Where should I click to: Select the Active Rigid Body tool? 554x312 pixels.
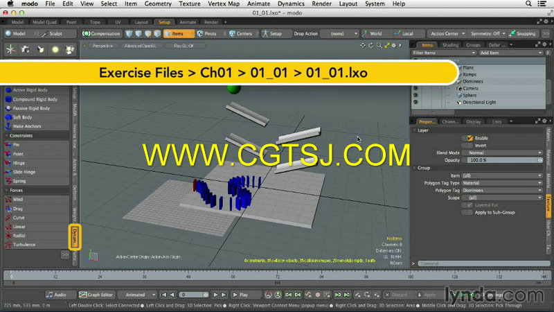[37, 90]
